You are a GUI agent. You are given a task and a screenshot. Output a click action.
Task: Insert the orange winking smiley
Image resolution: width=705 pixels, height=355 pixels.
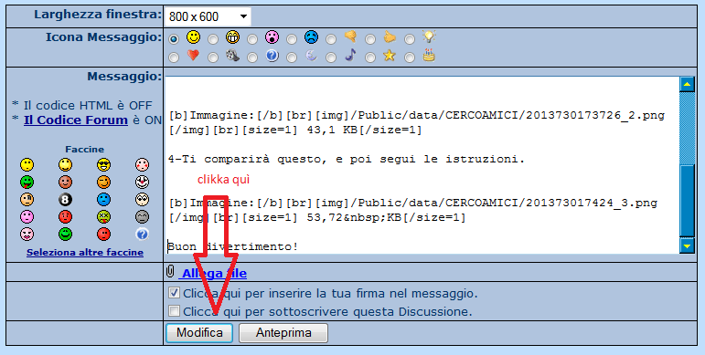104,183
